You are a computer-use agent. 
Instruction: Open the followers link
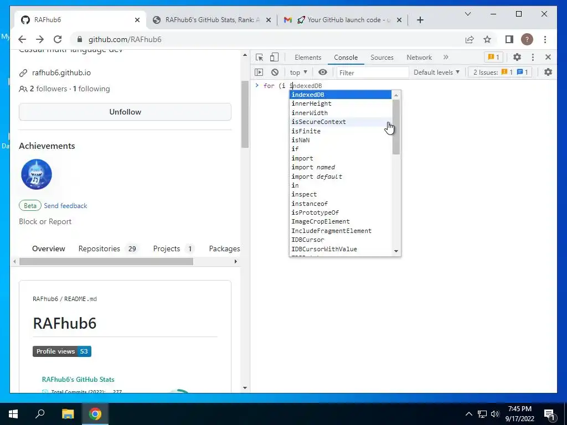tap(49, 89)
